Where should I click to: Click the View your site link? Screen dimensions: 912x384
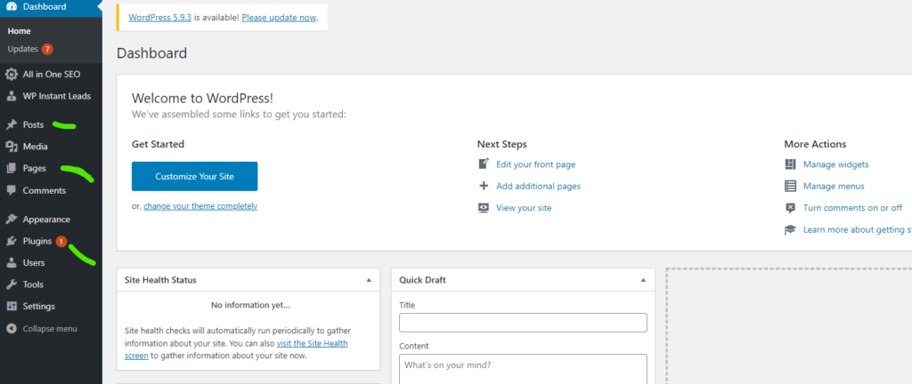pos(524,208)
